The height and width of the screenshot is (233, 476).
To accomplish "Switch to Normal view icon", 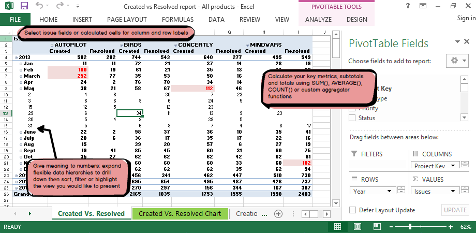I will coord(337,227).
